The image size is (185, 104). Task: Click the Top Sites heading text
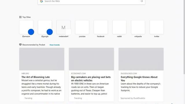coord(27,17)
